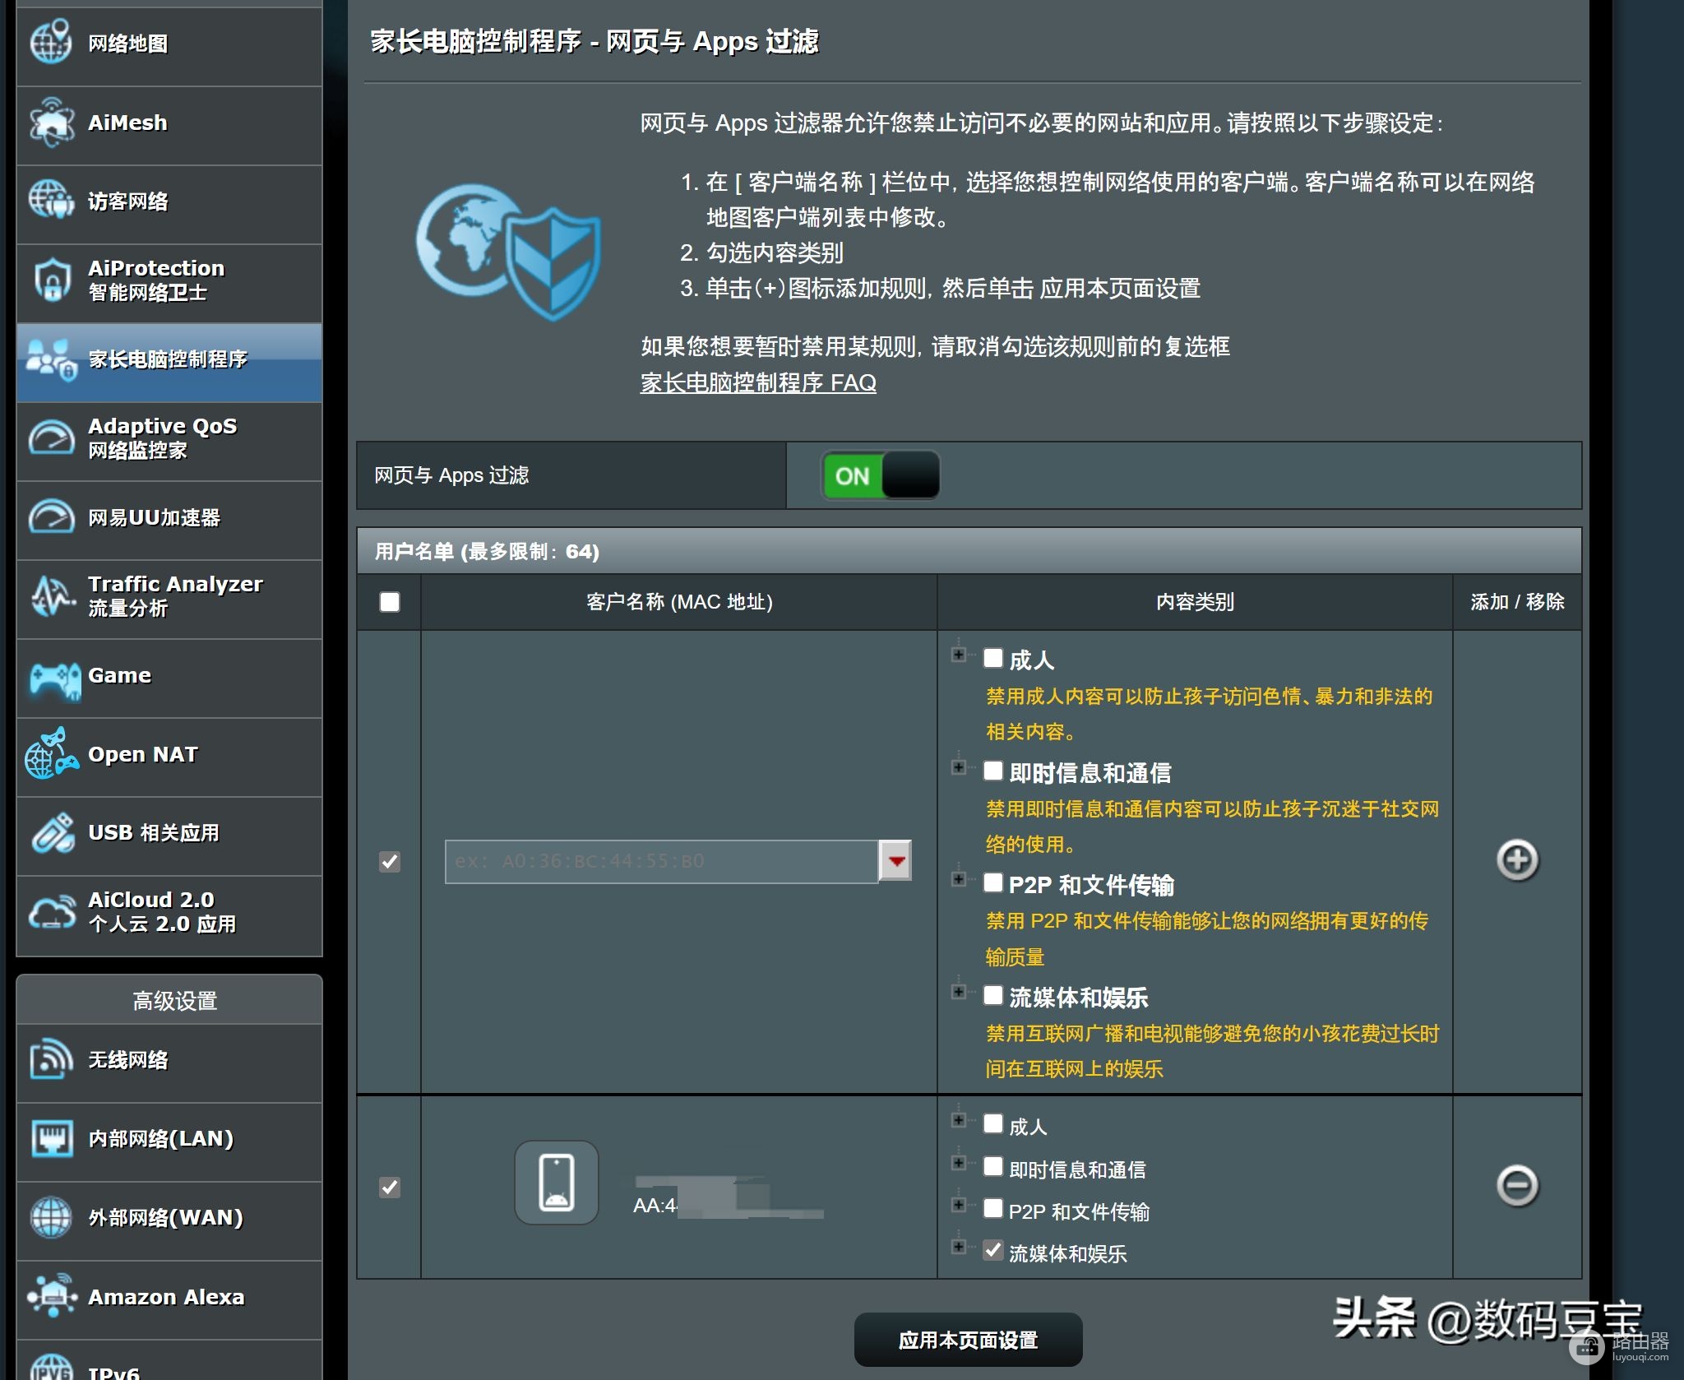Open the 访客网络 menu label
The width and height of the screenshot is (1684, 1380).
[x=128, y=201]
